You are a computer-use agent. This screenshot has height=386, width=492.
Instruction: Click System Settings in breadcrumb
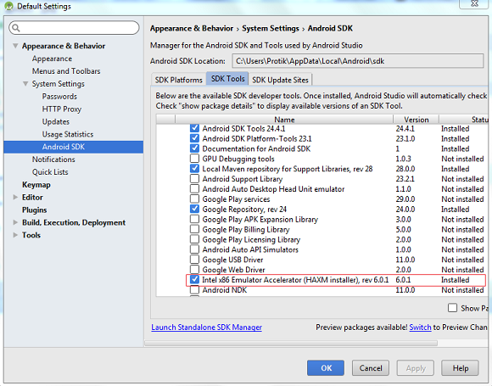click(271, 28)
